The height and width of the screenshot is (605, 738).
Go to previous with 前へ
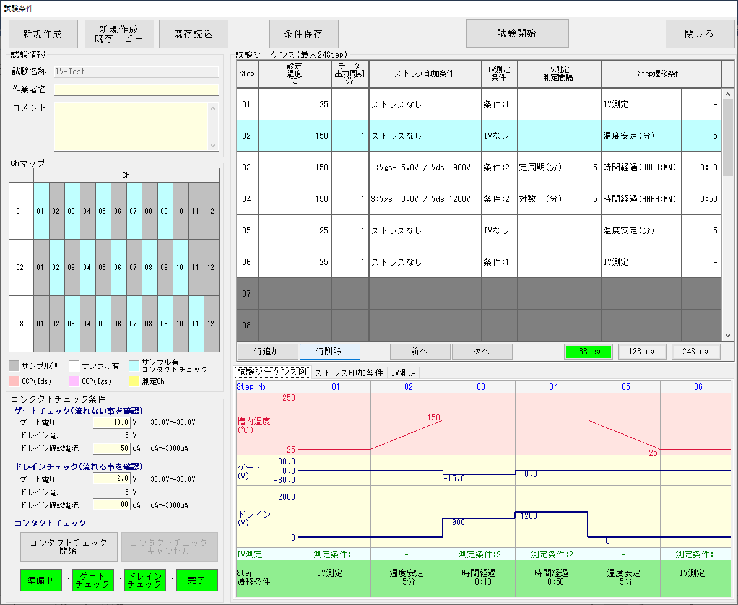pos(420,351)
